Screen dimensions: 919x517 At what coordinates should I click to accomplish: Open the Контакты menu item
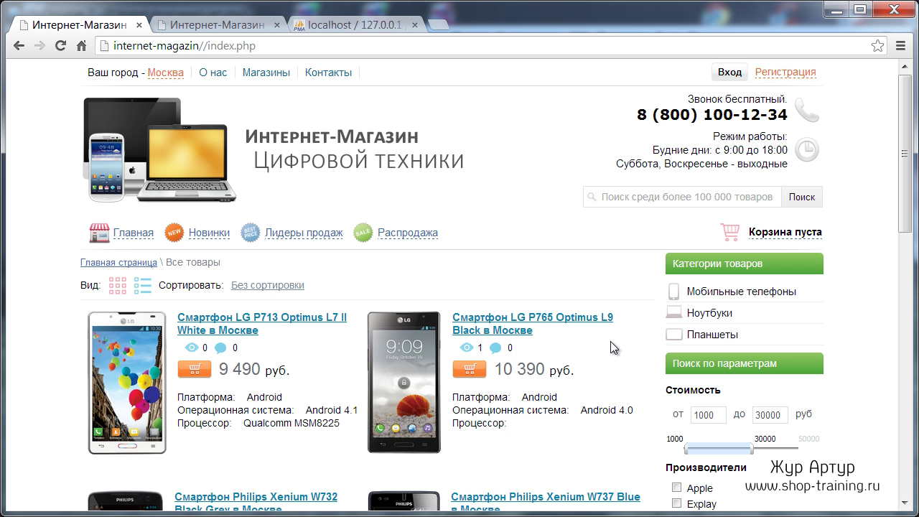[328, 73]
